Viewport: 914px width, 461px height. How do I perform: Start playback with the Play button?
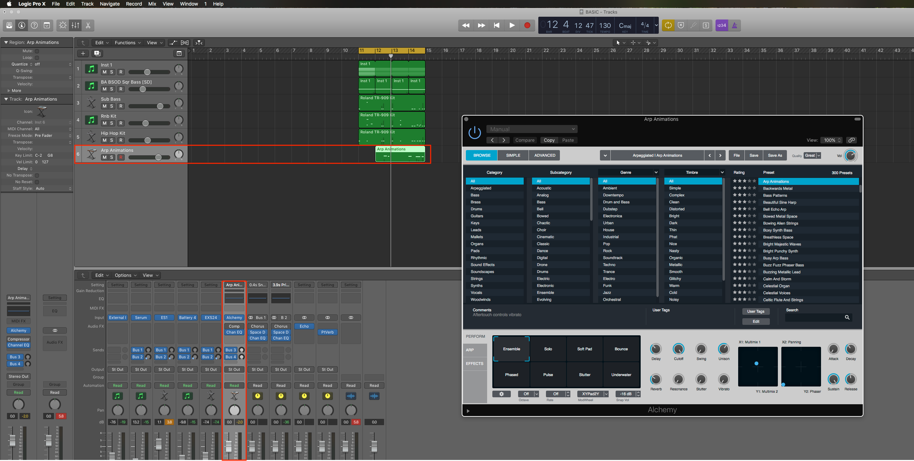click(512, 25)
